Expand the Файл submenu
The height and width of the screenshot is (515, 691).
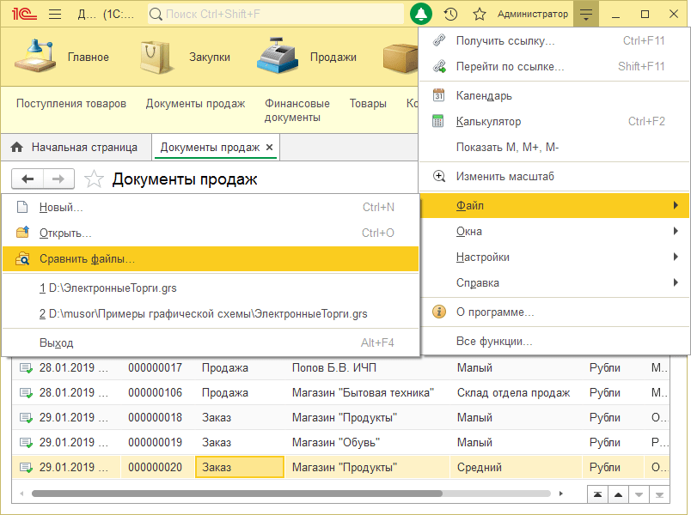pyautogui.click(x=554, y=205)
